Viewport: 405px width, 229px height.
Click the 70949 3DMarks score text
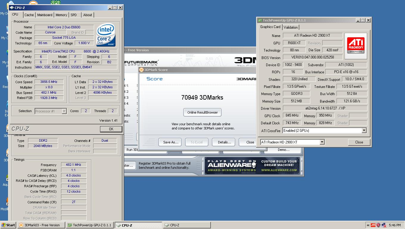pyautogui.click(x=202, y=98)
